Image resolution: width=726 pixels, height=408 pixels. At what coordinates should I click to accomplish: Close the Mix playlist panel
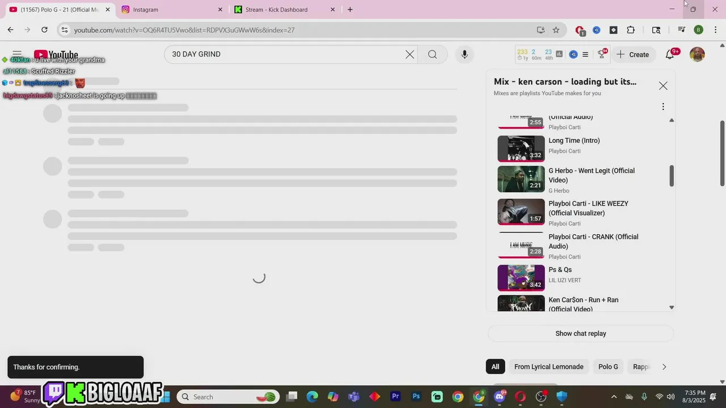point(663,86)
